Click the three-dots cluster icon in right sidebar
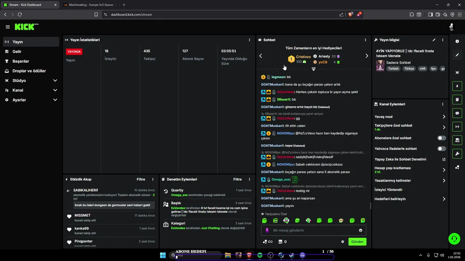 click(457, 167)
